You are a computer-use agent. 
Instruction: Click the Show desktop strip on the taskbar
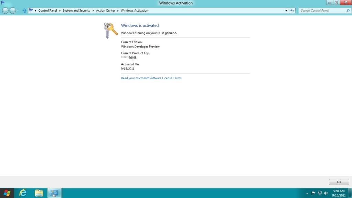(350, 193)
